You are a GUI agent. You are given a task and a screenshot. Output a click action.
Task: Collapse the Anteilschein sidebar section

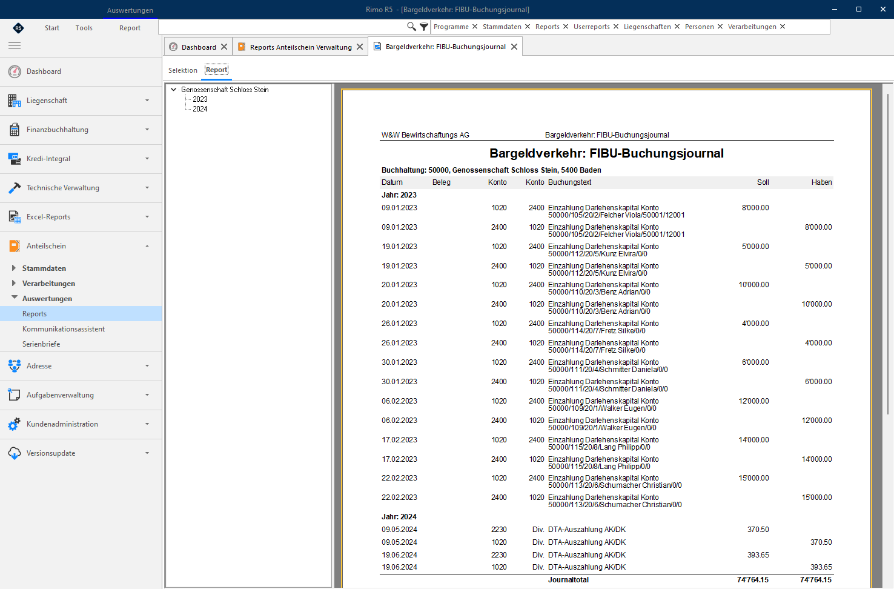pos(147,246)
